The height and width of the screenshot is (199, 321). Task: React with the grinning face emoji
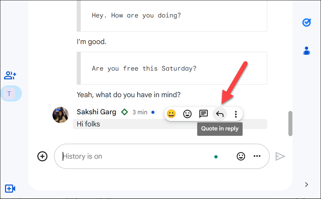tap(171, 114)
